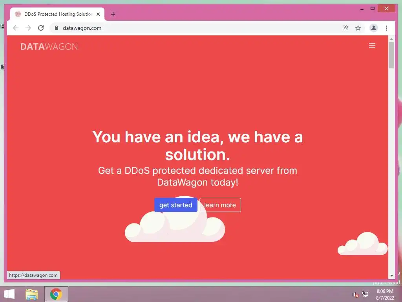Click the Chrome taskbar icon
Viewport: 402px width, 302px height.
point(56,294)
